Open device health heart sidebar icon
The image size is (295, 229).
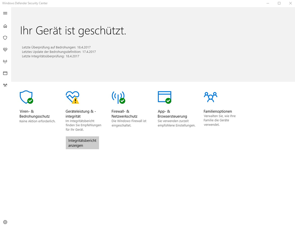pyautogui.click(x=5, y=50)
